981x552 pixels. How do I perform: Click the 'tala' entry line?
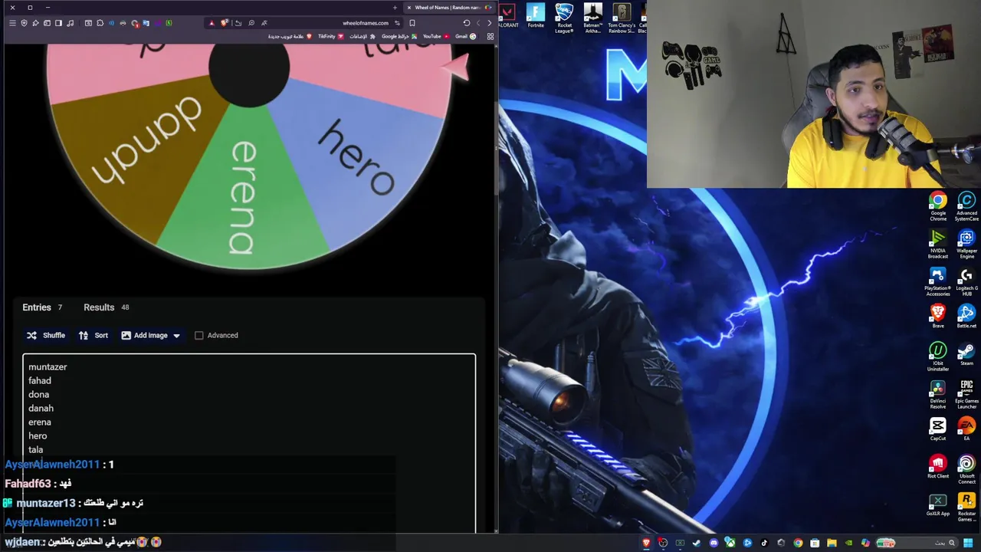[35, 450]
